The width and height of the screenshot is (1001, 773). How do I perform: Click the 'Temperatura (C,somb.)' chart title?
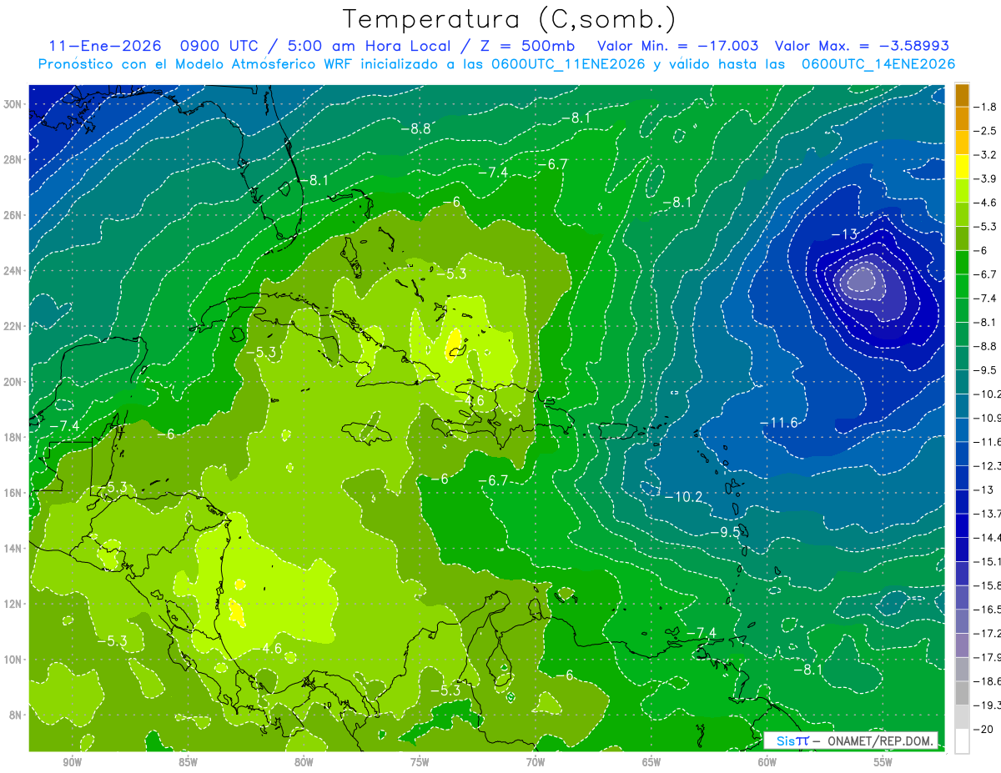[510, 20]
